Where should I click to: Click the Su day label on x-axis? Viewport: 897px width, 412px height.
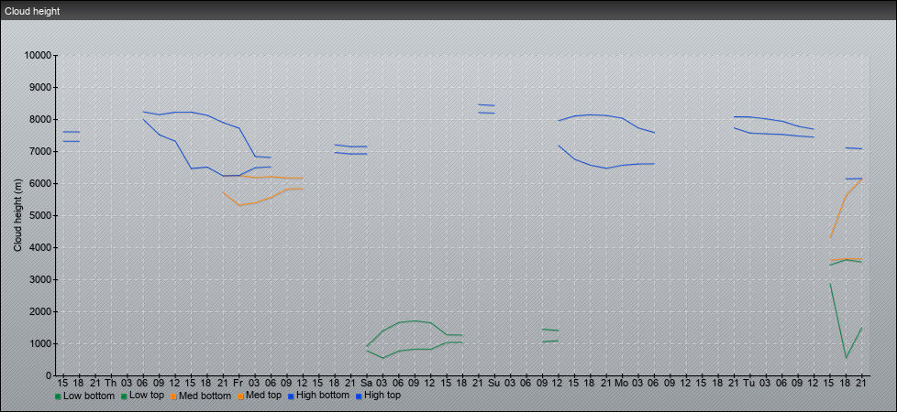pyautogui.click(x=494, y=383)
